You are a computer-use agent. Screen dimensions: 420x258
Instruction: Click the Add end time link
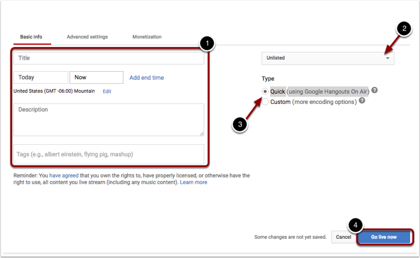click(146, 78)
